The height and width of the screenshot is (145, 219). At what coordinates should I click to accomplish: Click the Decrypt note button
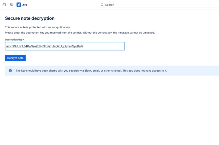pos(15,58)
